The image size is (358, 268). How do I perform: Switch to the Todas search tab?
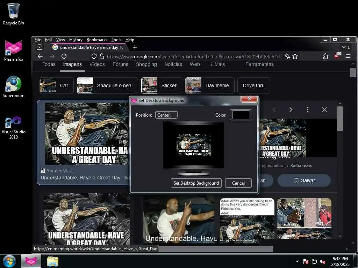[x=49, y=64]
